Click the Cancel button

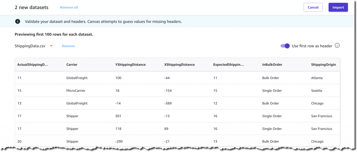(x=313, y=7)
